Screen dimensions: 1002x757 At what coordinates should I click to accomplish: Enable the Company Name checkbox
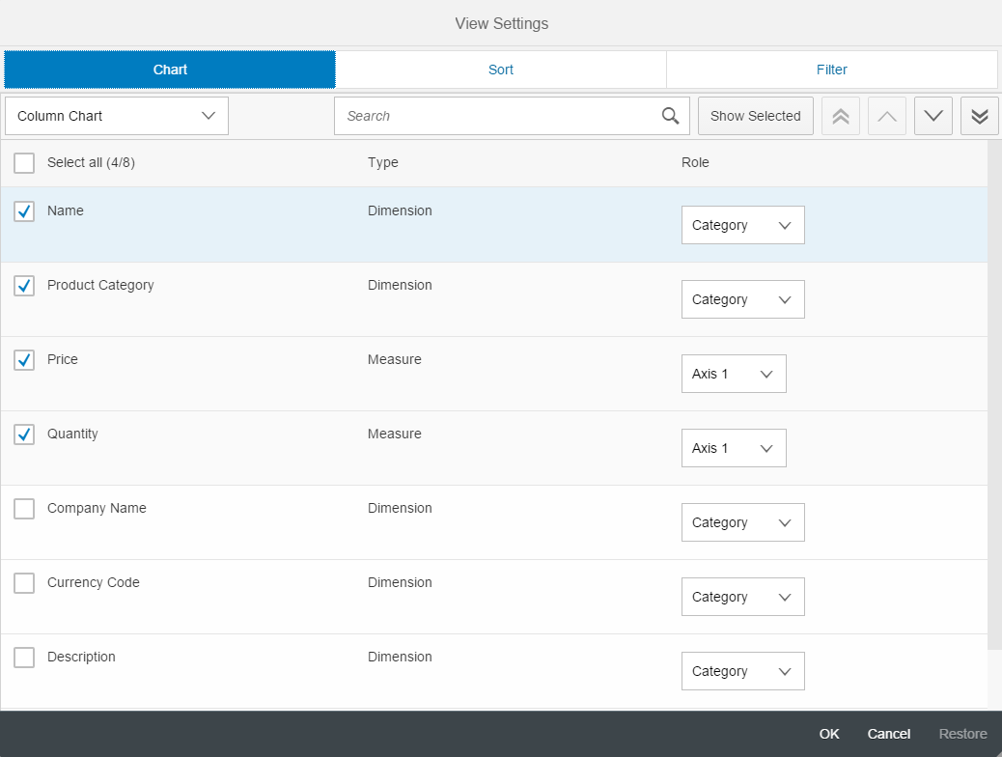[24, 509]
